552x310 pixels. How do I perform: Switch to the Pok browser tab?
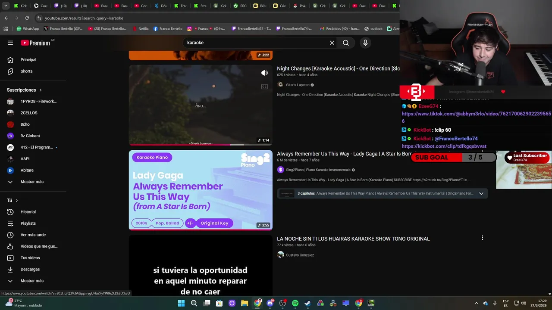click(x=300, y=6)
